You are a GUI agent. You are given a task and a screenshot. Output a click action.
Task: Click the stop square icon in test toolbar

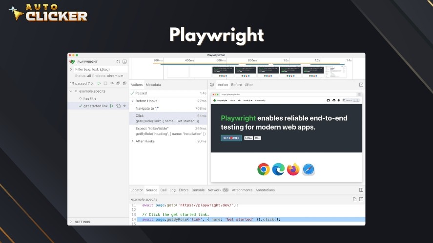105,83
